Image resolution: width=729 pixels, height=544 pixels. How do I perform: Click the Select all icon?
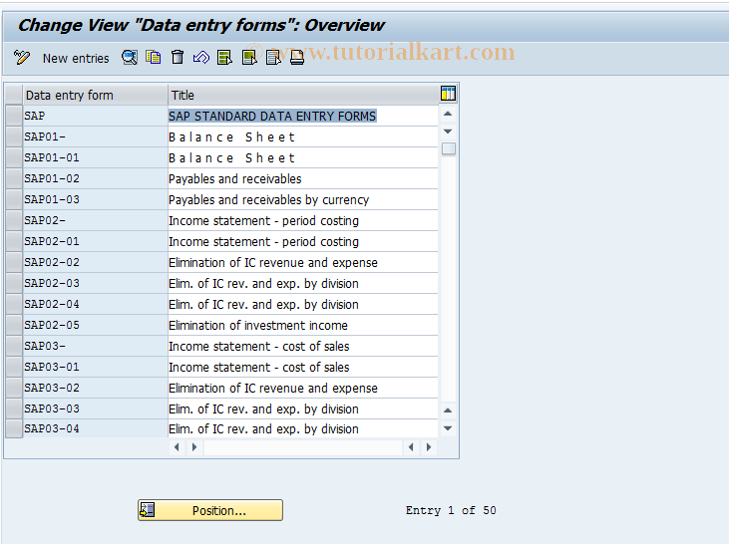coord(225,58)
